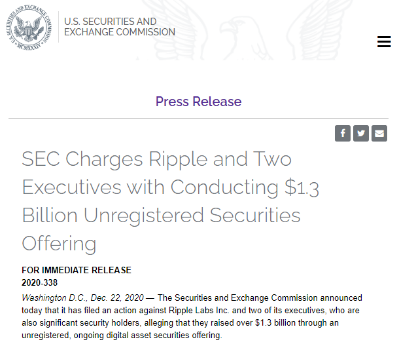Click the U.S. Securities and Exchange Commission title
The image size is (399, 346).
click(119, 27)
